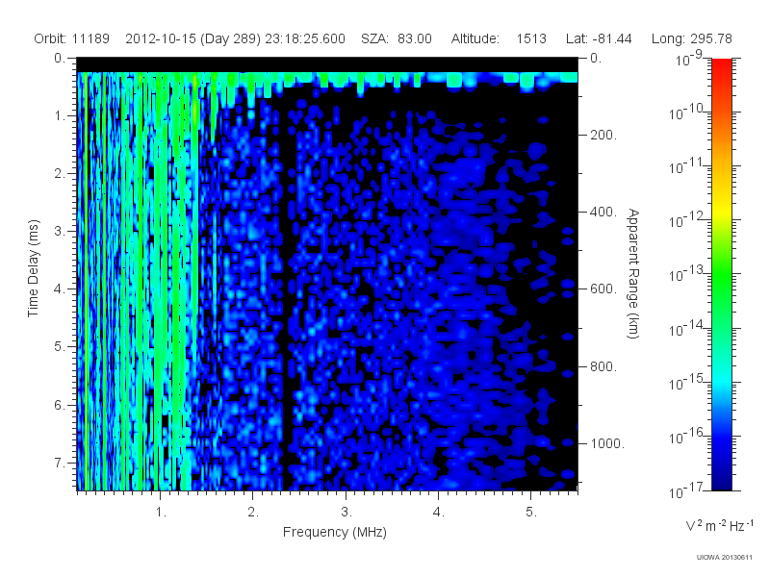Click the 'Long: 295.78' text
The width and height of the screenshot is (770, 577).
(x=691, y=38)
